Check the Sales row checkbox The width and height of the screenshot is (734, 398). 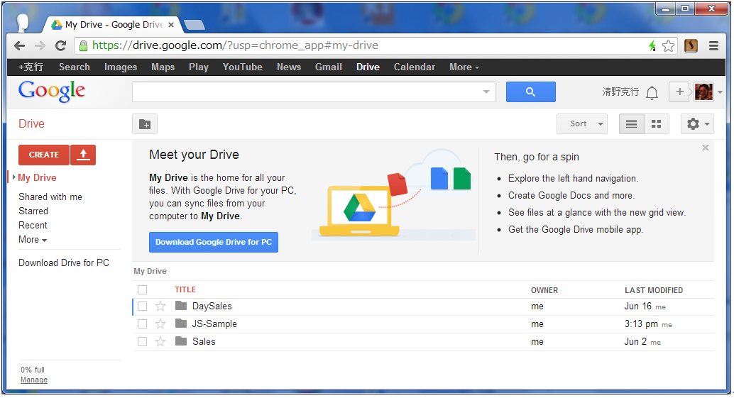[142, 342]
